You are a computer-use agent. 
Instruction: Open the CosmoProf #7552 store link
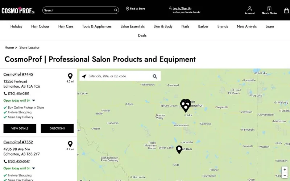pyautogui.click(x=18, y=142)
